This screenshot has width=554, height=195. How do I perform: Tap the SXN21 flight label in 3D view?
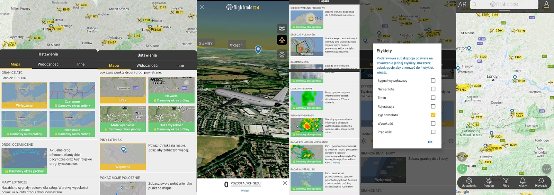pyautogui.click(x=236, y=45)
